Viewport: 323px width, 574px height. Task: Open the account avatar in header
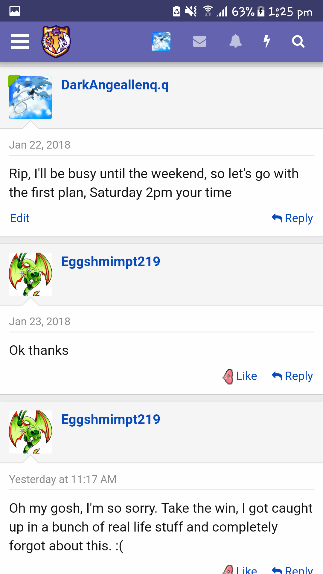coord(161,42)
